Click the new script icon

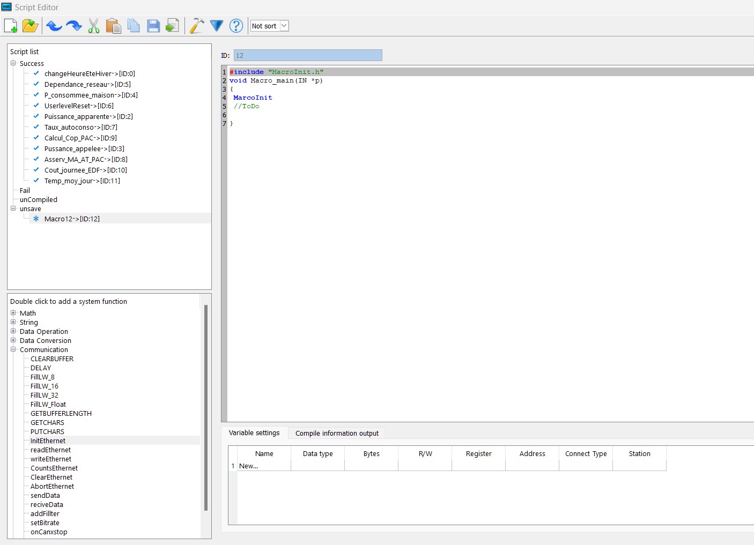[11, 26]
